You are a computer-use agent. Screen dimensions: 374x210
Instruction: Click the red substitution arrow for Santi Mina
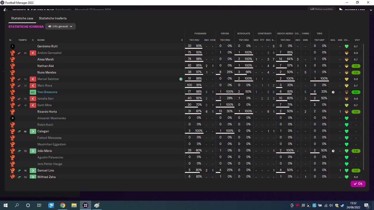pos(33,105)
